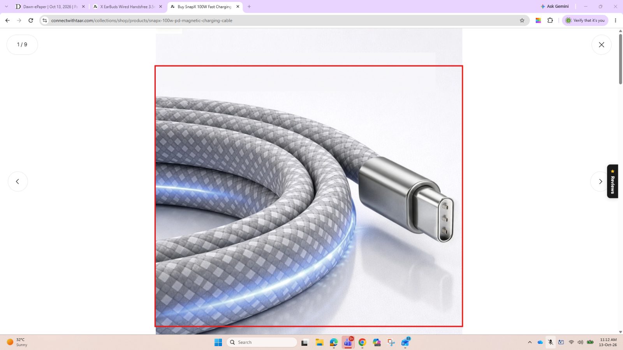
Task: Open Snipping Tool from the taskbar
Action: [391, 342]
